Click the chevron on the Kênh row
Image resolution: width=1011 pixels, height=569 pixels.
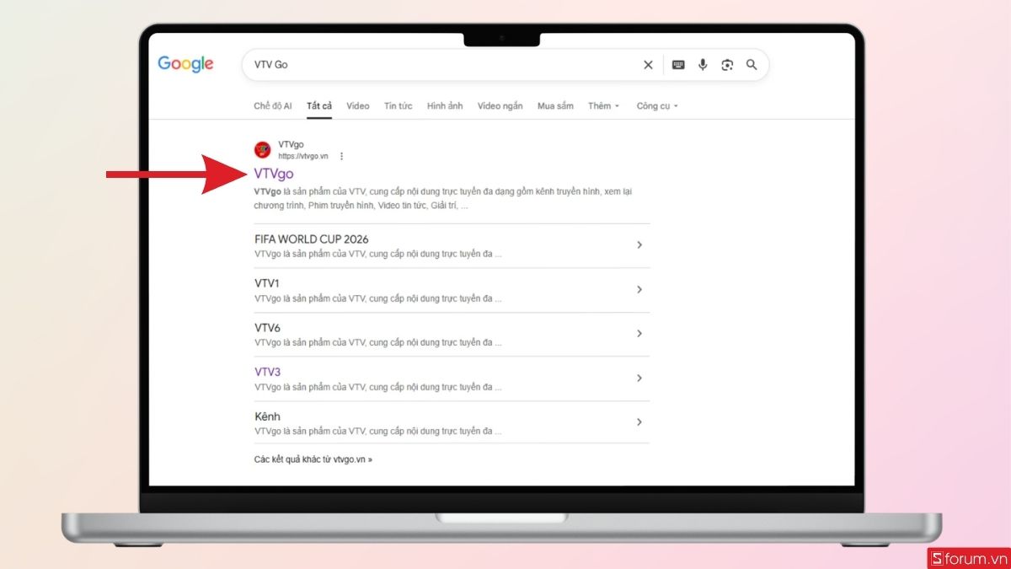tap(639, 422)
